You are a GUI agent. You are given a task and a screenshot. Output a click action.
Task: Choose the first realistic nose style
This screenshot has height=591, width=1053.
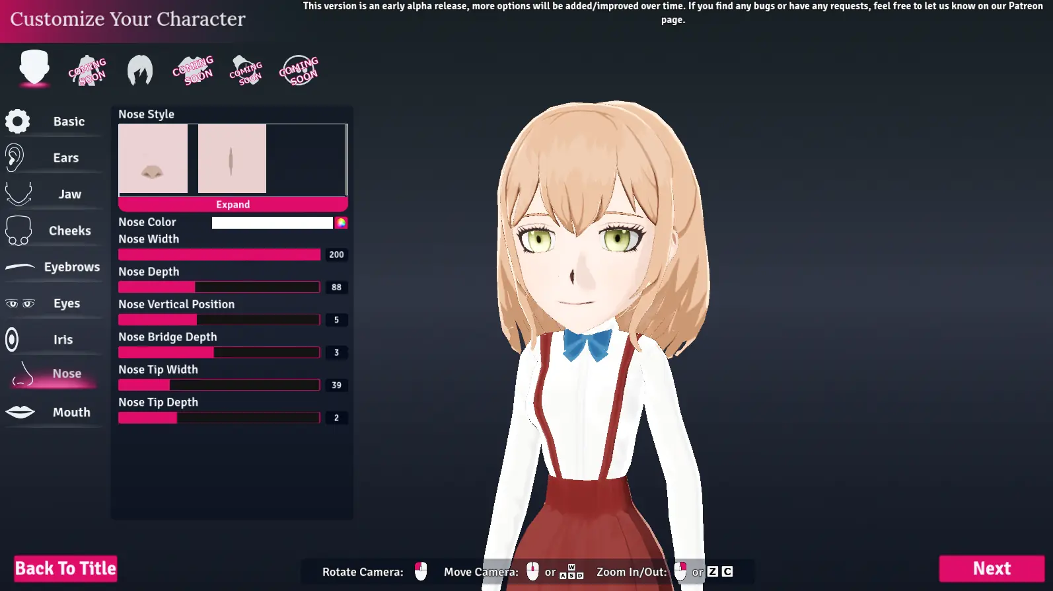153,159
